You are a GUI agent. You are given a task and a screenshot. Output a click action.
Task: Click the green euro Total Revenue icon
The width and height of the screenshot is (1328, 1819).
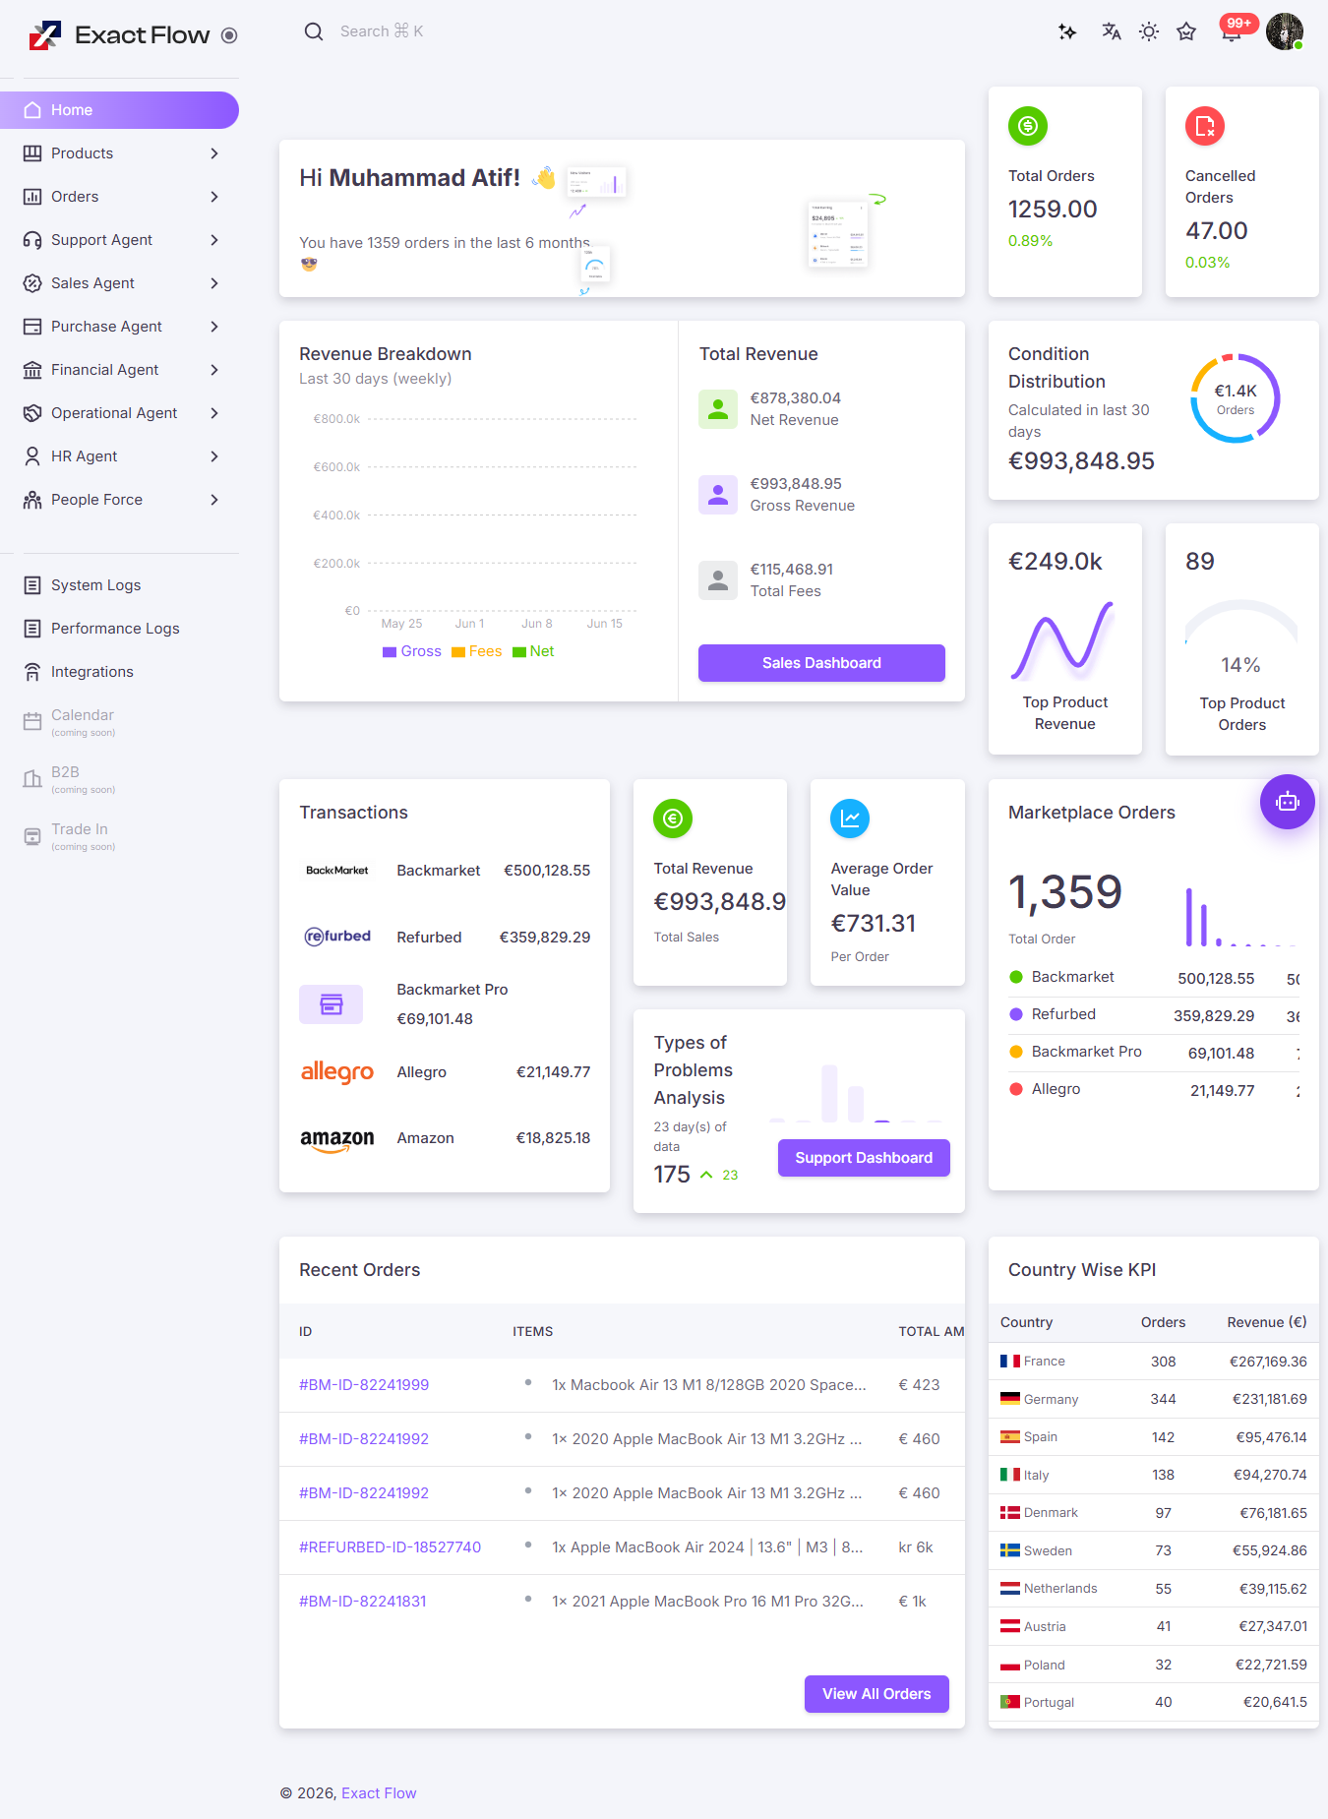point(673,819)
